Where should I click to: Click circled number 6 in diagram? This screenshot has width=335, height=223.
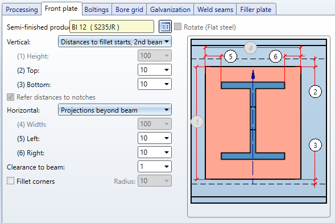click(275, 57)
